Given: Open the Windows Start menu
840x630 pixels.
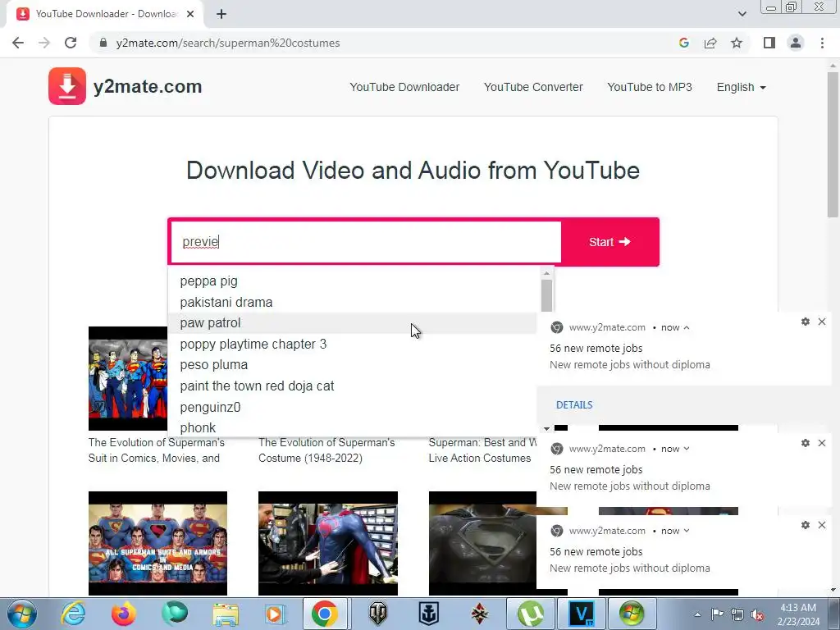Looking at the screenshot, I should [x=22, y=614].
